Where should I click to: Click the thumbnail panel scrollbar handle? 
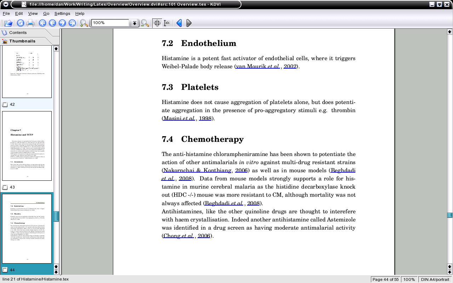pyautogui.click(x=56, y=216)
